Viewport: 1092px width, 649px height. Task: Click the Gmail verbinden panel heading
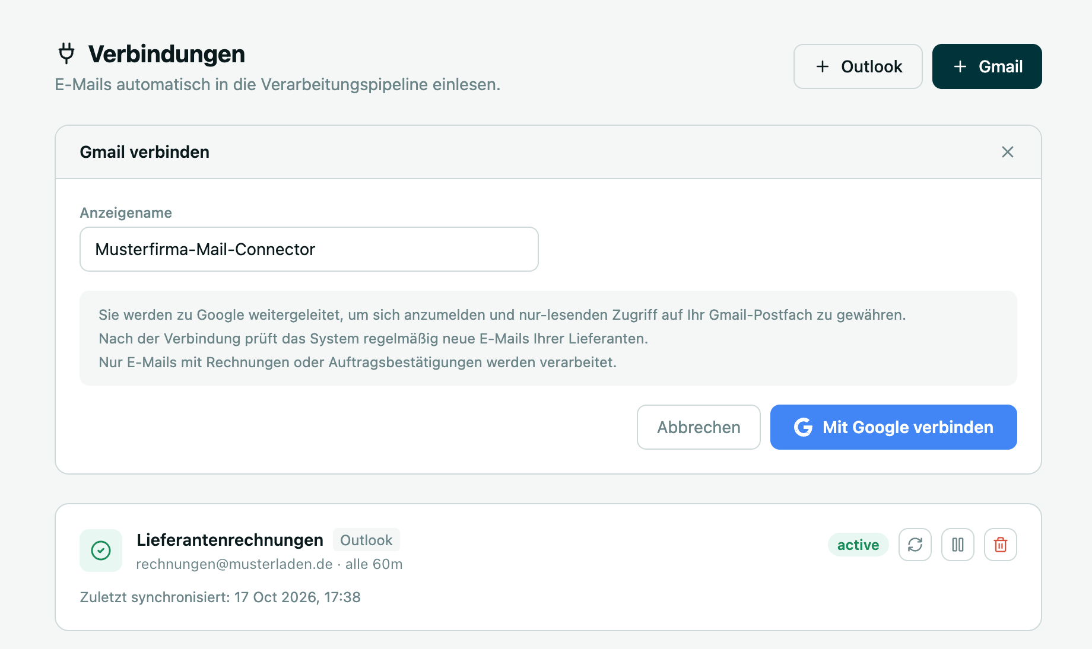click(x=144, y=152)
